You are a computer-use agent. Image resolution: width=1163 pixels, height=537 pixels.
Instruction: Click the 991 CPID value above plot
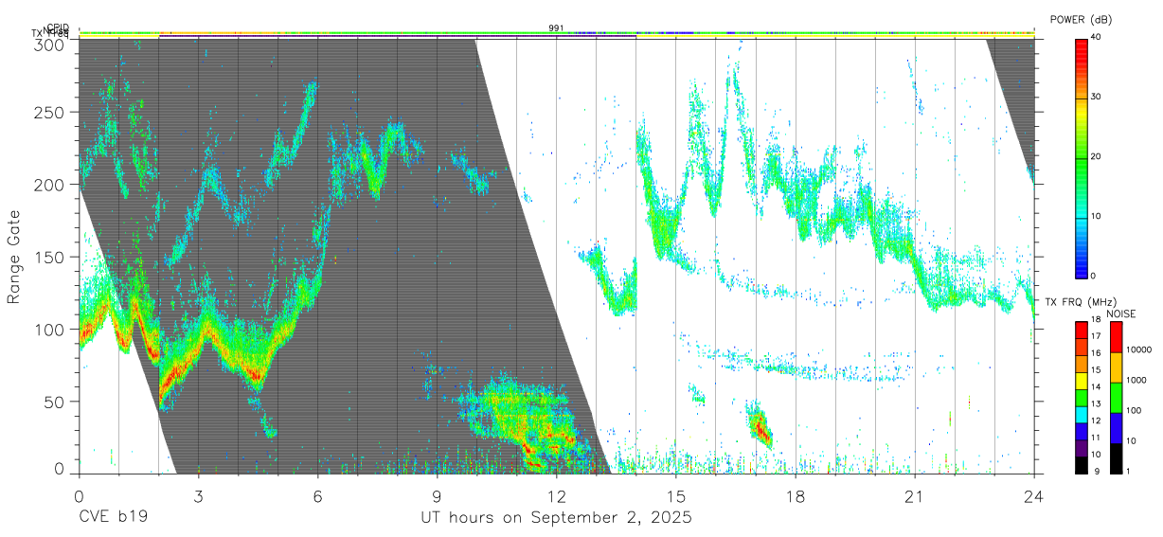pyautogui.click(x=556, y=28)
